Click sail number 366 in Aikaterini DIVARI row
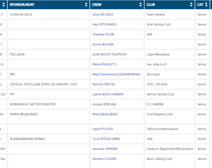The width and height of the screenshot is (212, 168). click(x=3, y=159)
